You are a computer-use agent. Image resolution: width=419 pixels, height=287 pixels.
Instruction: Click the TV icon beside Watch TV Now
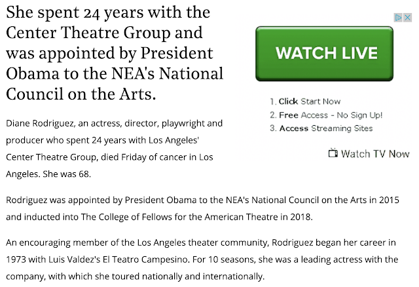[333, 153]
